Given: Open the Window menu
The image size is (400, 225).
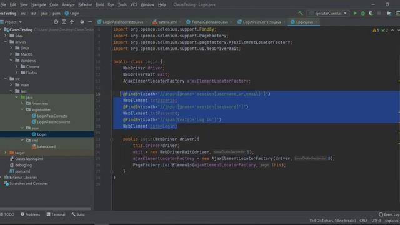Looking at the screenshot, I should tap(147, 4).
